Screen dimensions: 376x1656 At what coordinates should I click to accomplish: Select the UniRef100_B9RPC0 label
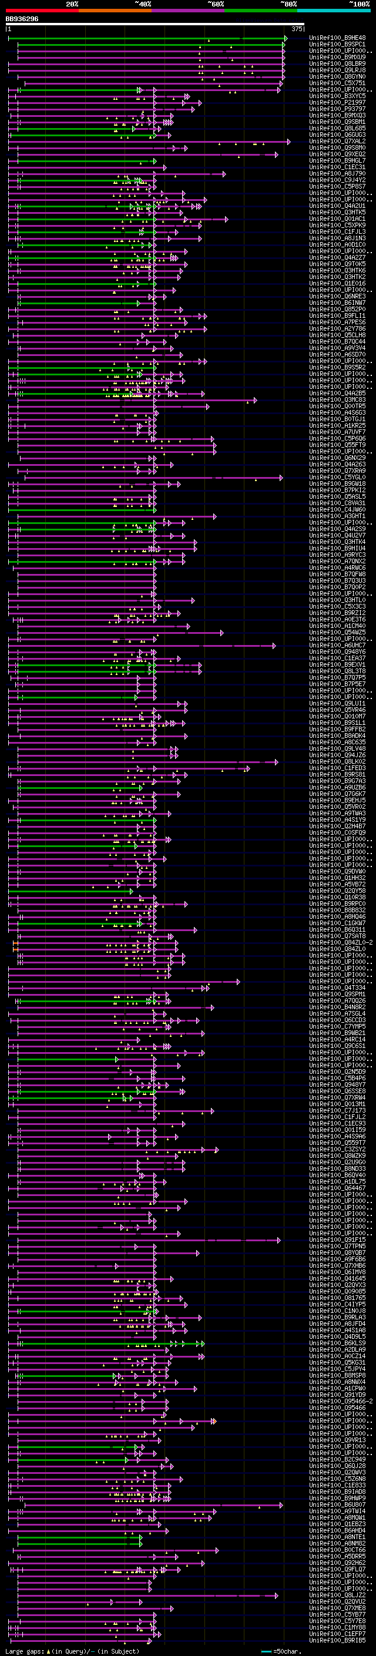pos(337,904)
